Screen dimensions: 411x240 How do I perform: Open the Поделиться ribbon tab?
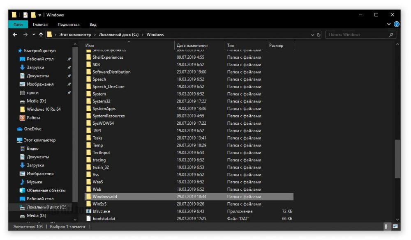click(69, 25)
